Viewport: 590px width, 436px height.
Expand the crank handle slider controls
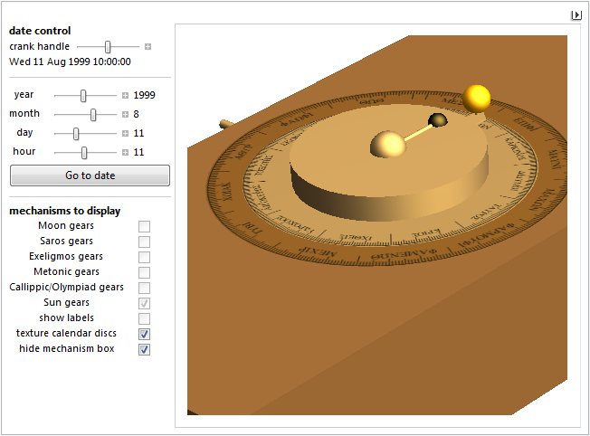(148, 46)
